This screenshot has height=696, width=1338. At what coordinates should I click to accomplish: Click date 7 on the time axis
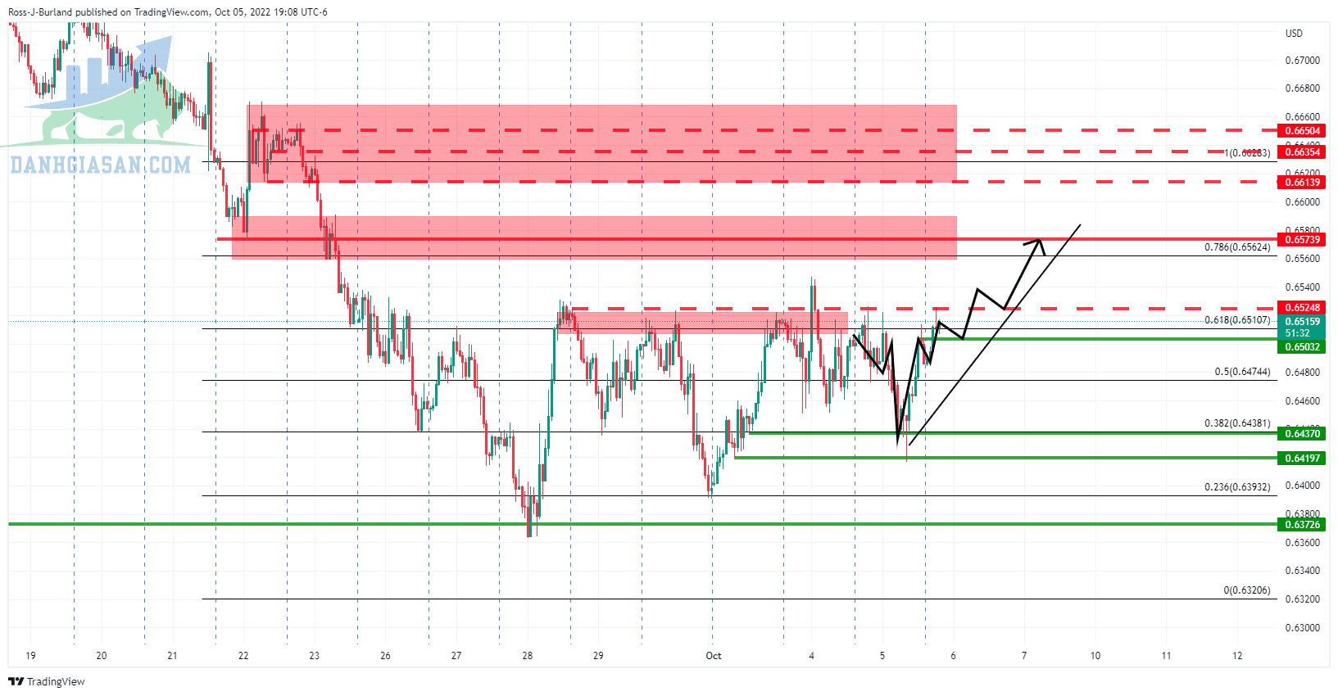pyautogui.click(x=1024, y=656)
